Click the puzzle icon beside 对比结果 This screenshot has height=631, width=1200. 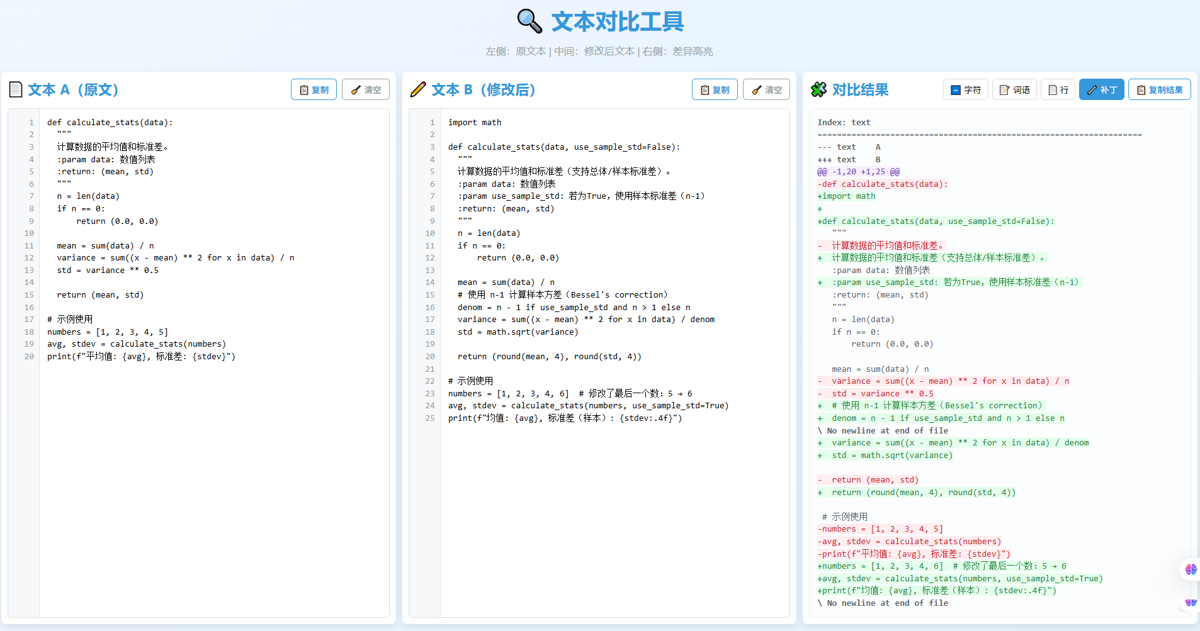point(818,90)
